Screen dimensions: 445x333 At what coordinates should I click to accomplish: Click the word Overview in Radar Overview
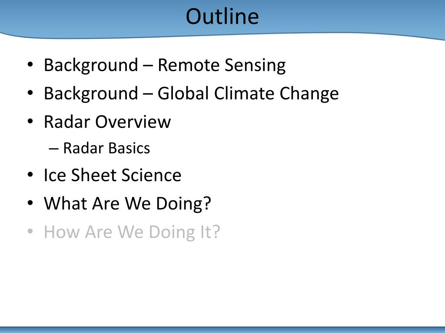pyautogui.click(x=133, y=122)
